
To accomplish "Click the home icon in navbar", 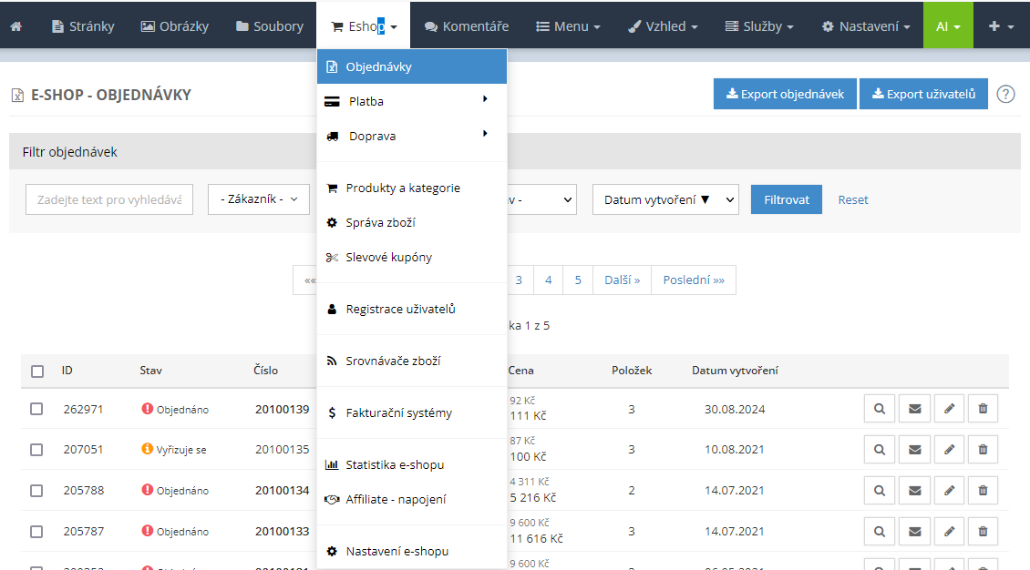I will tap(15, 26).
